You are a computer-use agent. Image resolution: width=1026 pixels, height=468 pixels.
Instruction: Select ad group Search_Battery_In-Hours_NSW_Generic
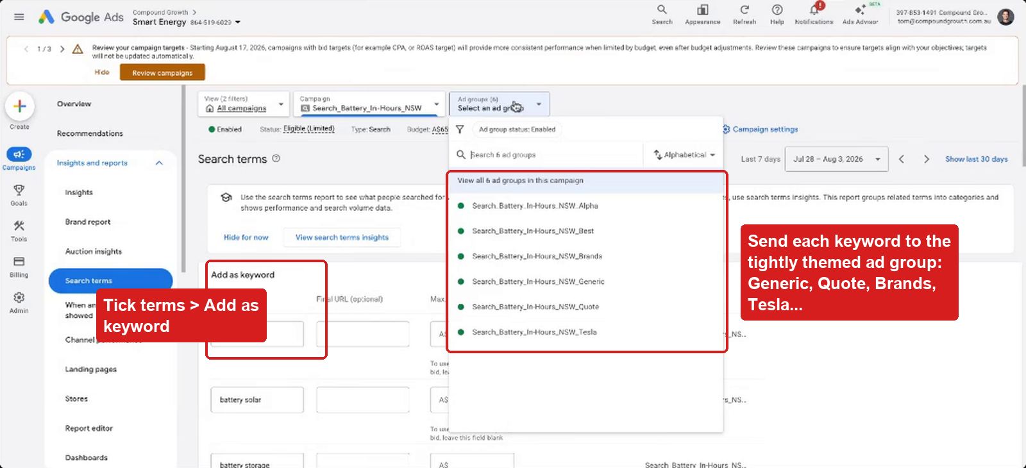587,281
